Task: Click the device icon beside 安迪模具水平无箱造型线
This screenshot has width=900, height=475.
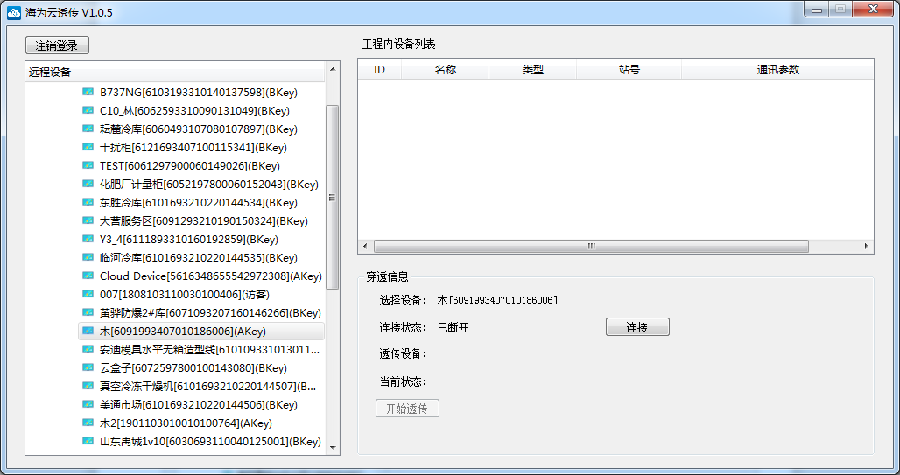Action: coord(88,349)
